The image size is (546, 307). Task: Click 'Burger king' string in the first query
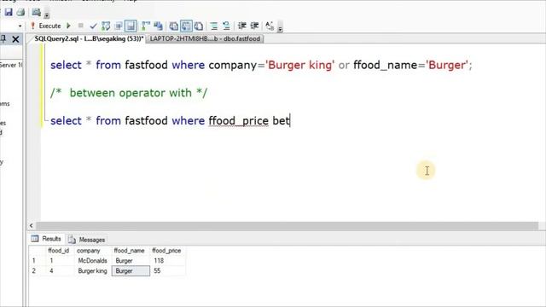(299, 65)
